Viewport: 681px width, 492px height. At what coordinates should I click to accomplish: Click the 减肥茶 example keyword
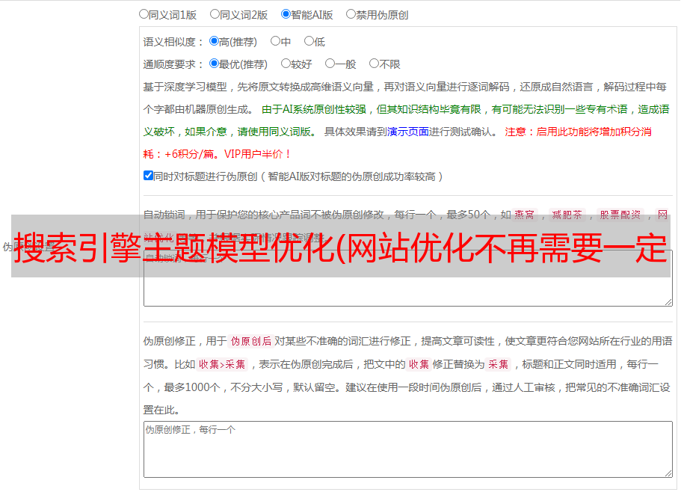point(567,215)
